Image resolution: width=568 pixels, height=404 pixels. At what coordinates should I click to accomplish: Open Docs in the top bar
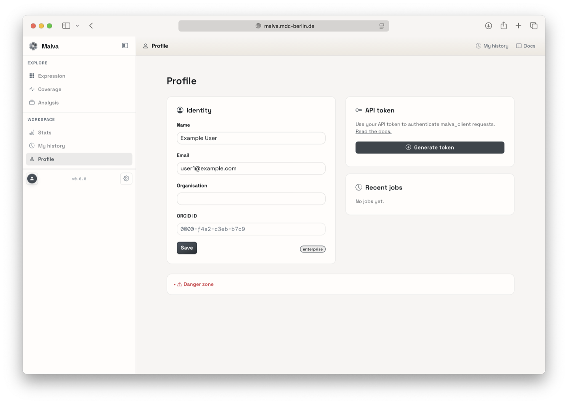coord(526,46)
